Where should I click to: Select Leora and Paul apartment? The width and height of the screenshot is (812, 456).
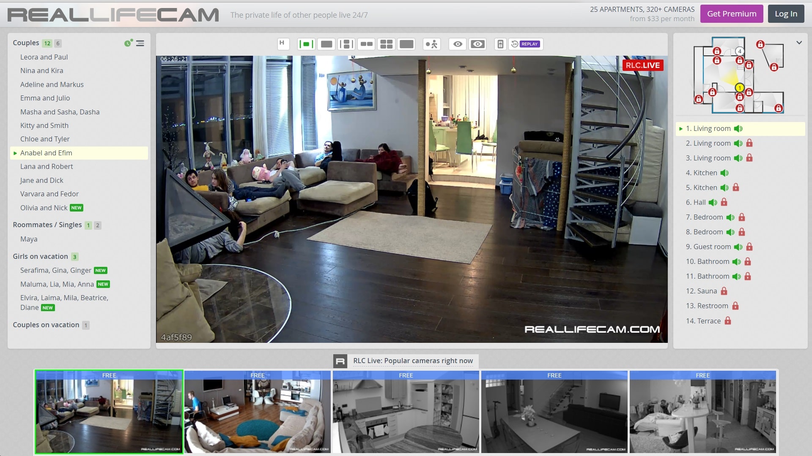coord(44,57)
